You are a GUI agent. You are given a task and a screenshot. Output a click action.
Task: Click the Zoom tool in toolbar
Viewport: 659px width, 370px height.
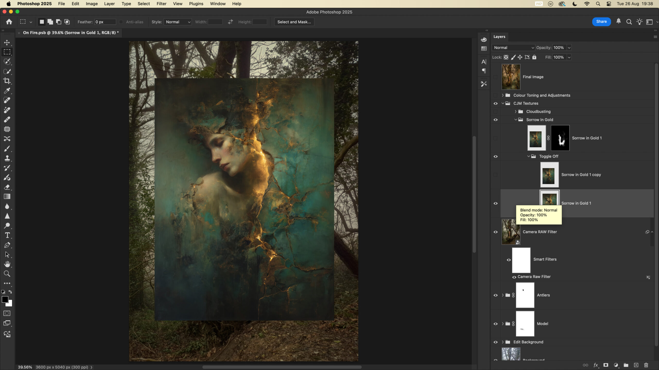click(x=7, y=274)
